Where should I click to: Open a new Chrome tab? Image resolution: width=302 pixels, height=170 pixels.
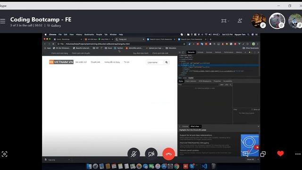210,39
